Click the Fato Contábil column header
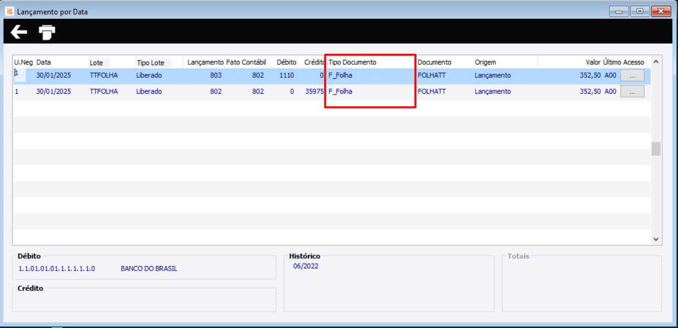Image resolution: width=678 pixels, height=328 pixels. click(x=246, y=62)
